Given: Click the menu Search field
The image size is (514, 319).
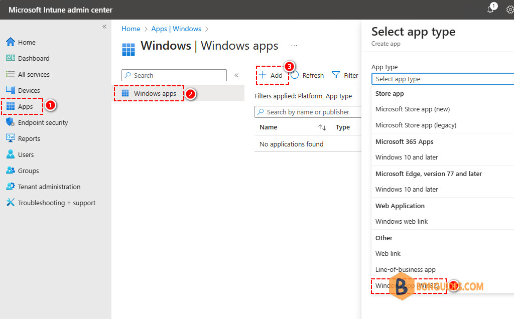Looking at the screenshot, I should click(174, 75).
